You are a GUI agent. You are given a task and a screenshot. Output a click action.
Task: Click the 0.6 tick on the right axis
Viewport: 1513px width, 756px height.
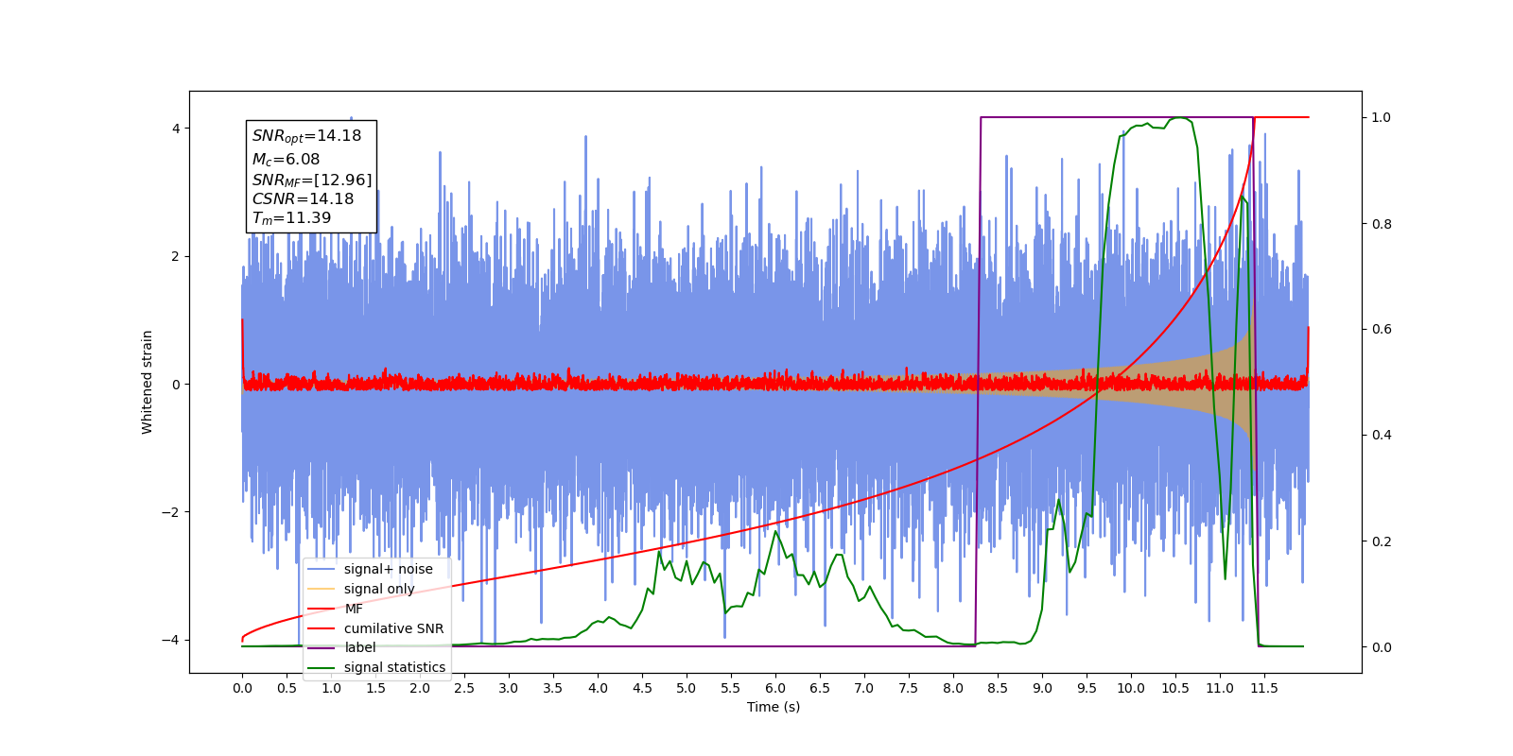click(x=1382, y=329)
